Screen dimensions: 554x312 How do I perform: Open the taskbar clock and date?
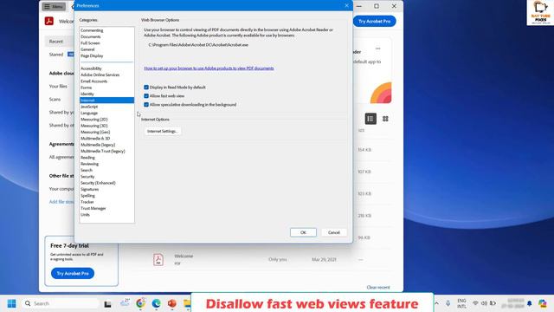click(x=512, y=303)
